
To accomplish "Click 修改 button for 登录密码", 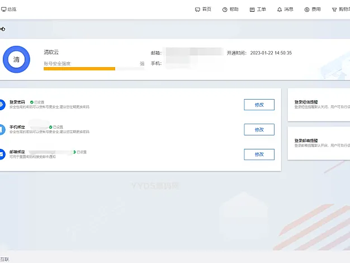I will [x=259, y=105].
